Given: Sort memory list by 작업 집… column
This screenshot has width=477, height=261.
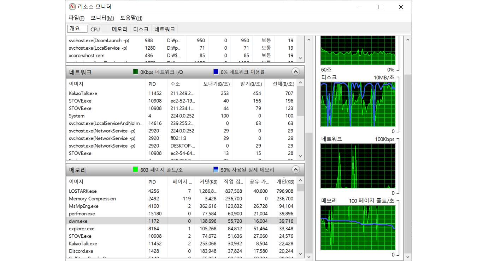Looking at the screenshot, I should point(232,182).
